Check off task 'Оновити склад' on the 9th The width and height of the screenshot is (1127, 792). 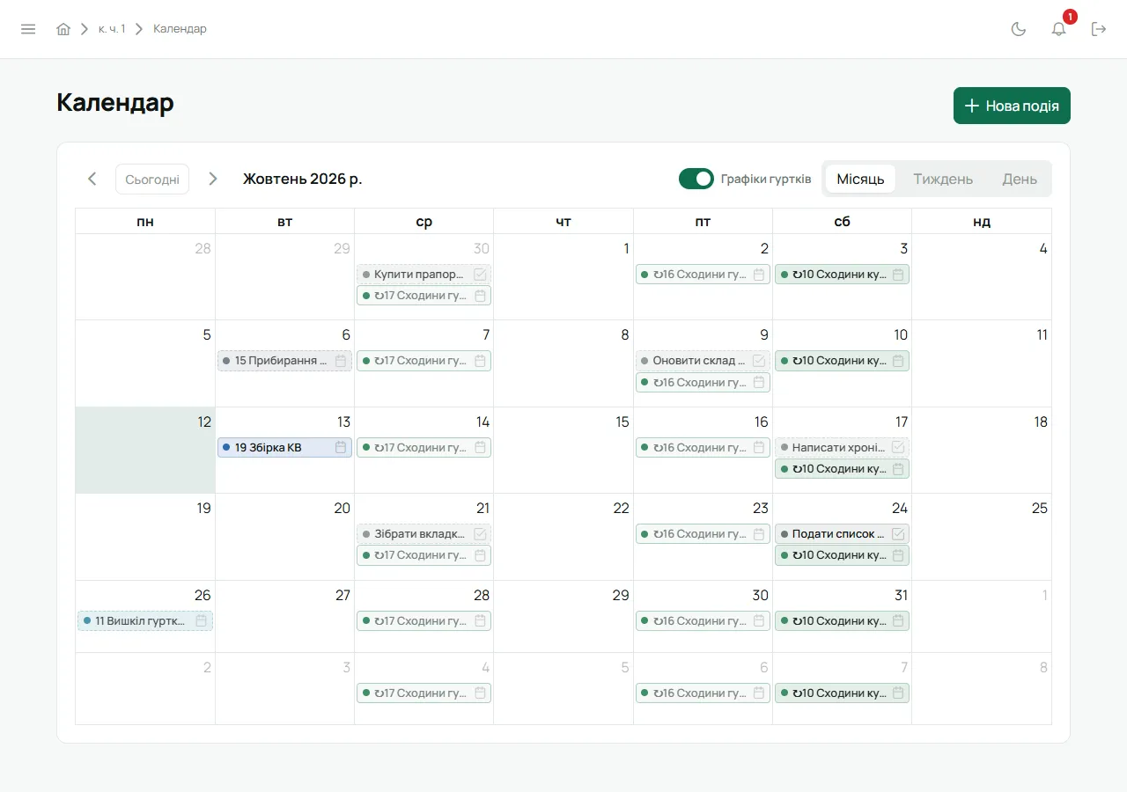pos(759,361)
